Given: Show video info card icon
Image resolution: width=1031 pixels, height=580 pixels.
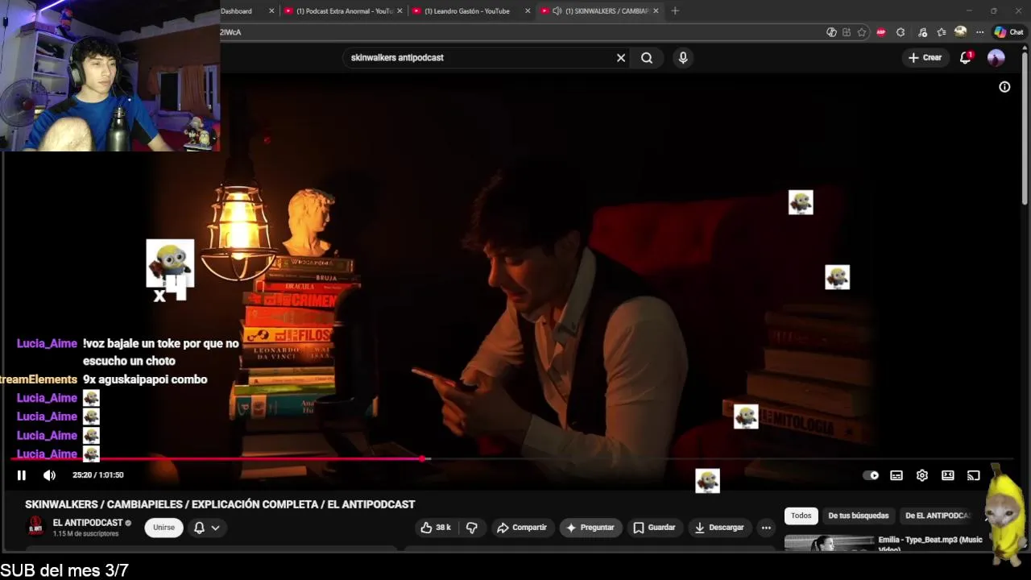Looking at the screenshot, I should pyautogui.click(x=1004, y=87).
